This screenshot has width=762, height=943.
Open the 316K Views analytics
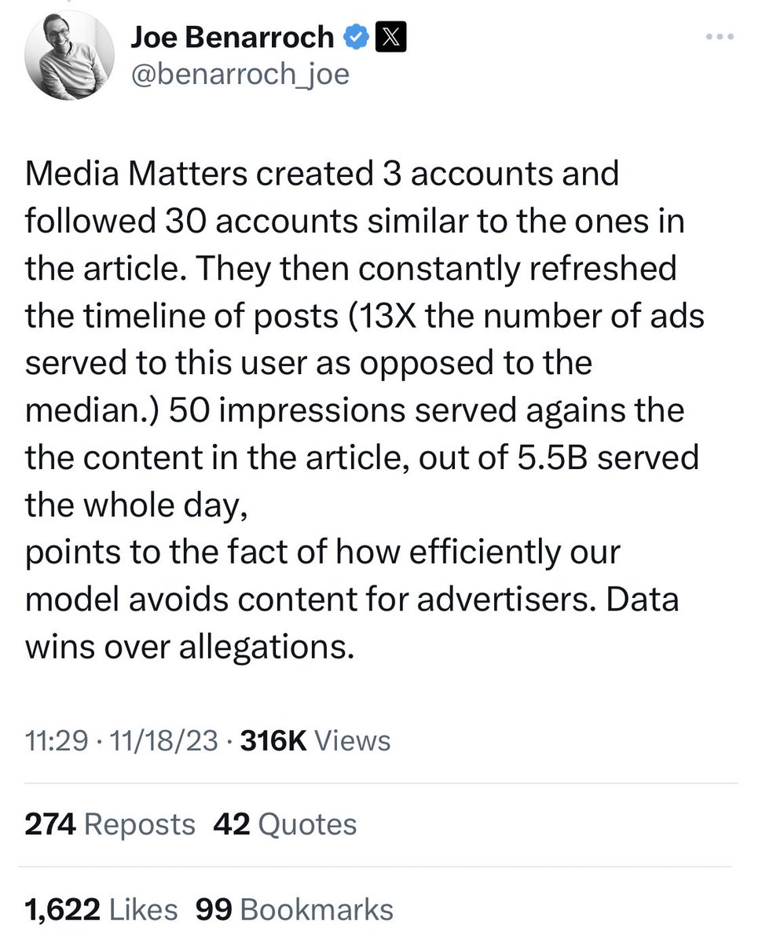pyautogui.click(x=316, y=740)
